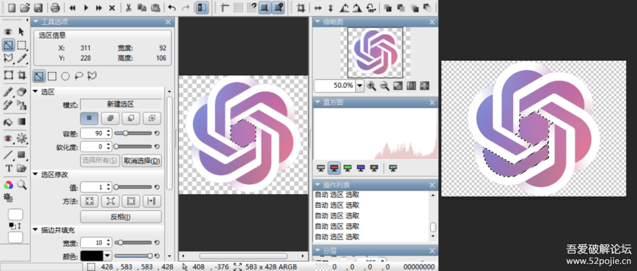Open the 50.0% zoom level dropdown

[x=360, y=86]
